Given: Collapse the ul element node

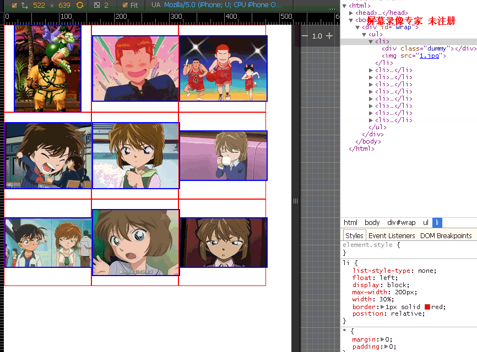Looking at the screenshot, I should [x=364, y=35].
